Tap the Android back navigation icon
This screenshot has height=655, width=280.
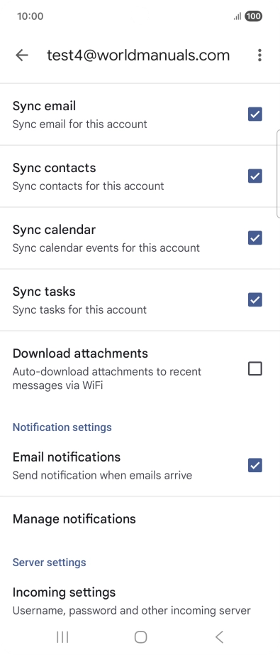click(x=219, y=637)
